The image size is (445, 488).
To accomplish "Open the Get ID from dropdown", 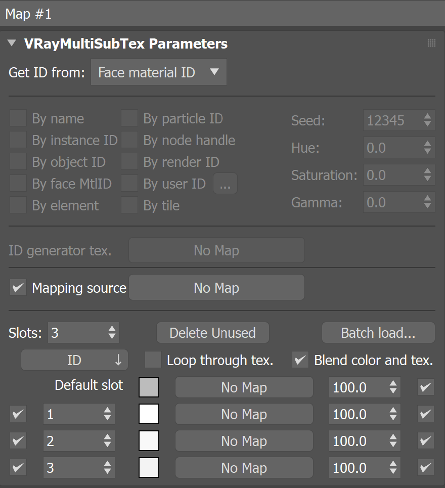I will click(x=159, y=72).
